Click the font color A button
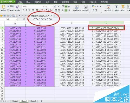The height and width of the screenshot is (103, 130). point(47,10)
